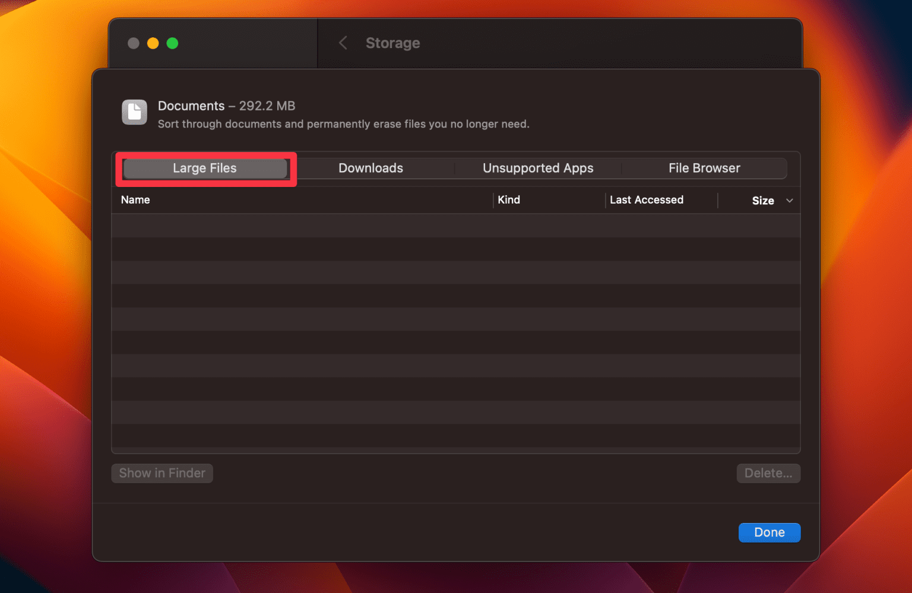Click the Documents – 292.2 MB heading
This screenshot has height=593, width=912.
click(x=226, y=106)
